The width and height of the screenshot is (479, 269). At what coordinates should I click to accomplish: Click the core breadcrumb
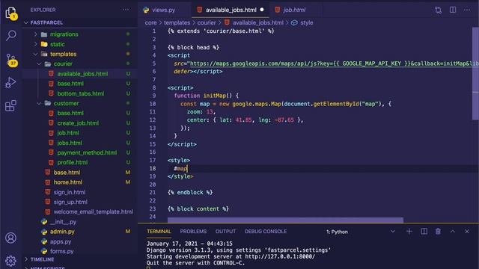pos(150,23)
